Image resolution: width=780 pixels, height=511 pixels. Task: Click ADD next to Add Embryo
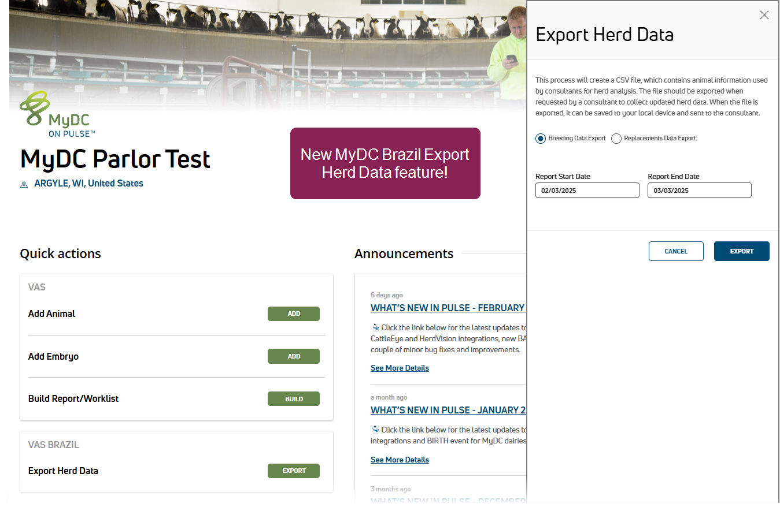[293, 356]
